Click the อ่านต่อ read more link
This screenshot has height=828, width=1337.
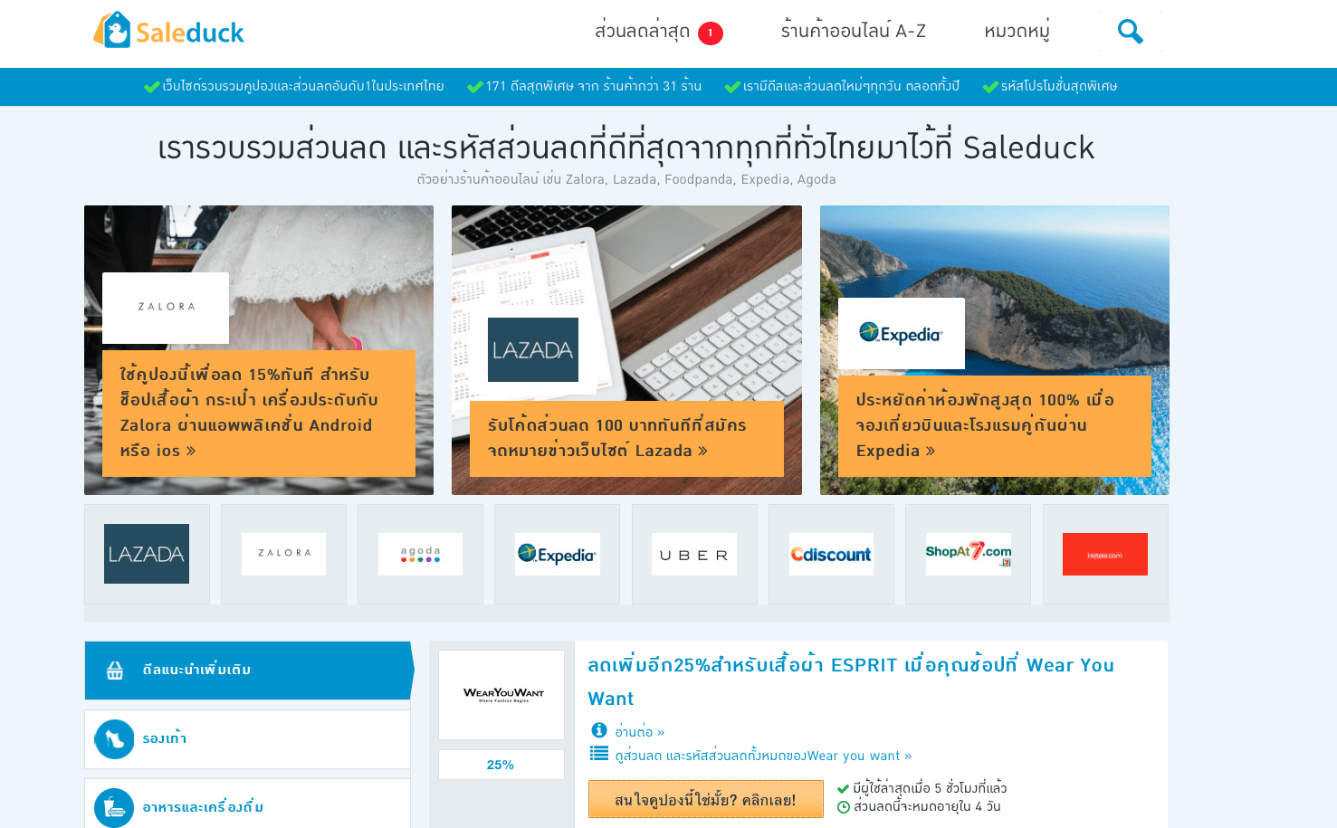coord(640,731)
